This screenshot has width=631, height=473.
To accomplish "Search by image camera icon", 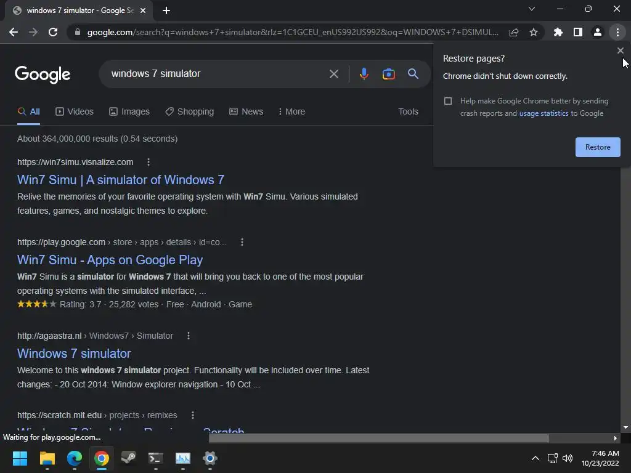I will point(388,74).
